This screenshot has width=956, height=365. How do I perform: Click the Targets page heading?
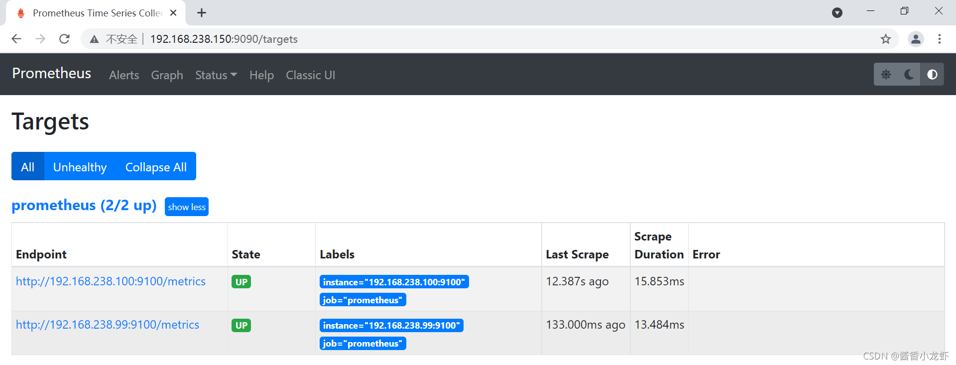(x=50, y=122)
